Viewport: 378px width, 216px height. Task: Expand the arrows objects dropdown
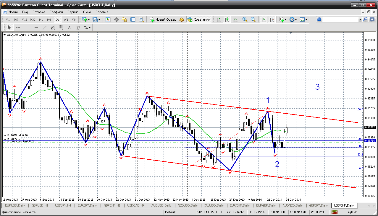click(87, 27)
